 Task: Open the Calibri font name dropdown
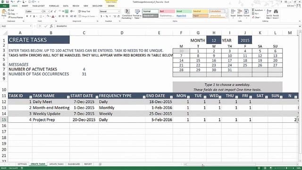click(42, 11)
